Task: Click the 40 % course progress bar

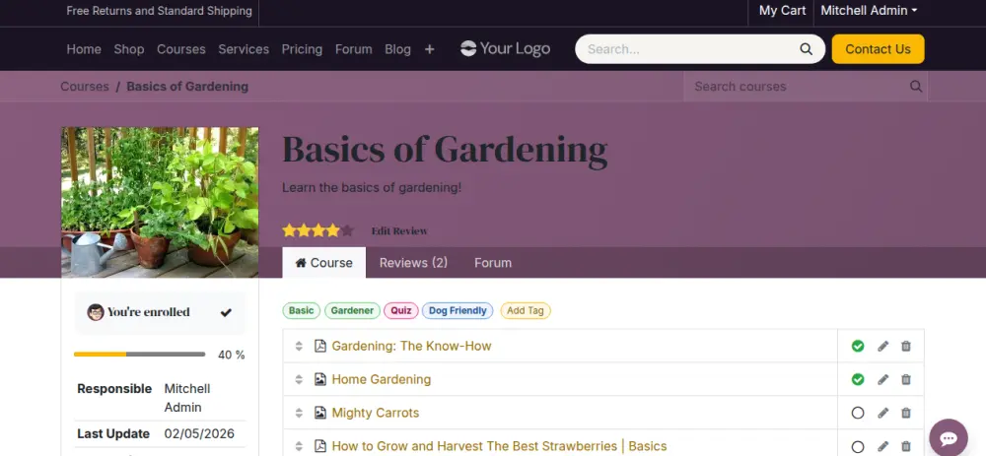Action: (140, 355)
